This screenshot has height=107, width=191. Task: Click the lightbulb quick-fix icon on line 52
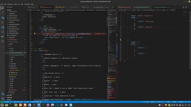point(35,34)
